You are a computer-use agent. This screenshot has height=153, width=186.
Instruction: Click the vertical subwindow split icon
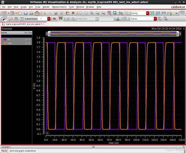pos(22,19)
